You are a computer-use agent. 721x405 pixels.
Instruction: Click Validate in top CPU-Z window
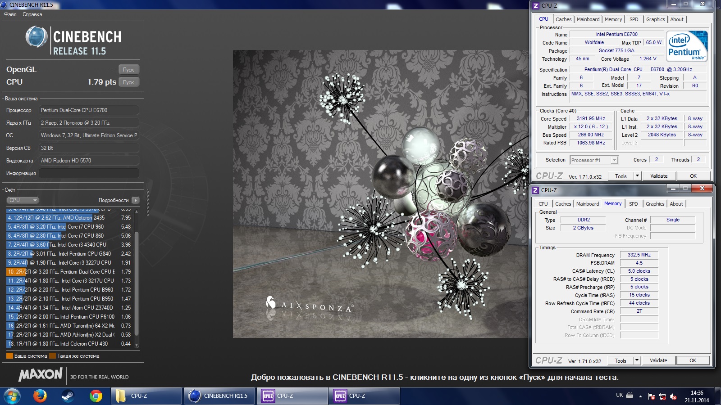click(659, 176)
